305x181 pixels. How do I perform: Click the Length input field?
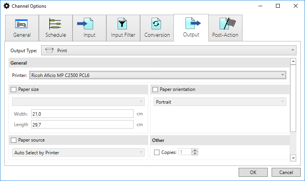pyautogui.click(x=82, y=125)
